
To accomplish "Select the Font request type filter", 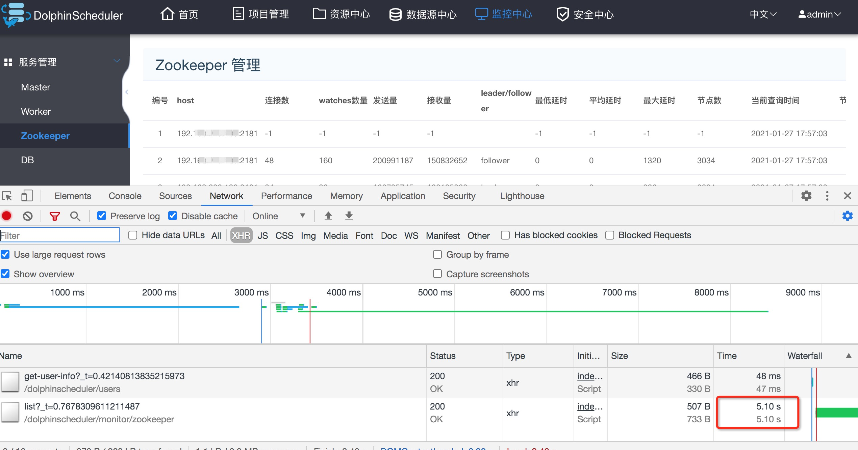I will [364, 235].
